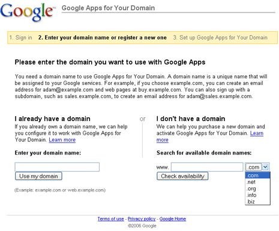This screenshot has height=231, width=279.
Task: Click step 2. Enter your domain name
Action: [103, 38]
